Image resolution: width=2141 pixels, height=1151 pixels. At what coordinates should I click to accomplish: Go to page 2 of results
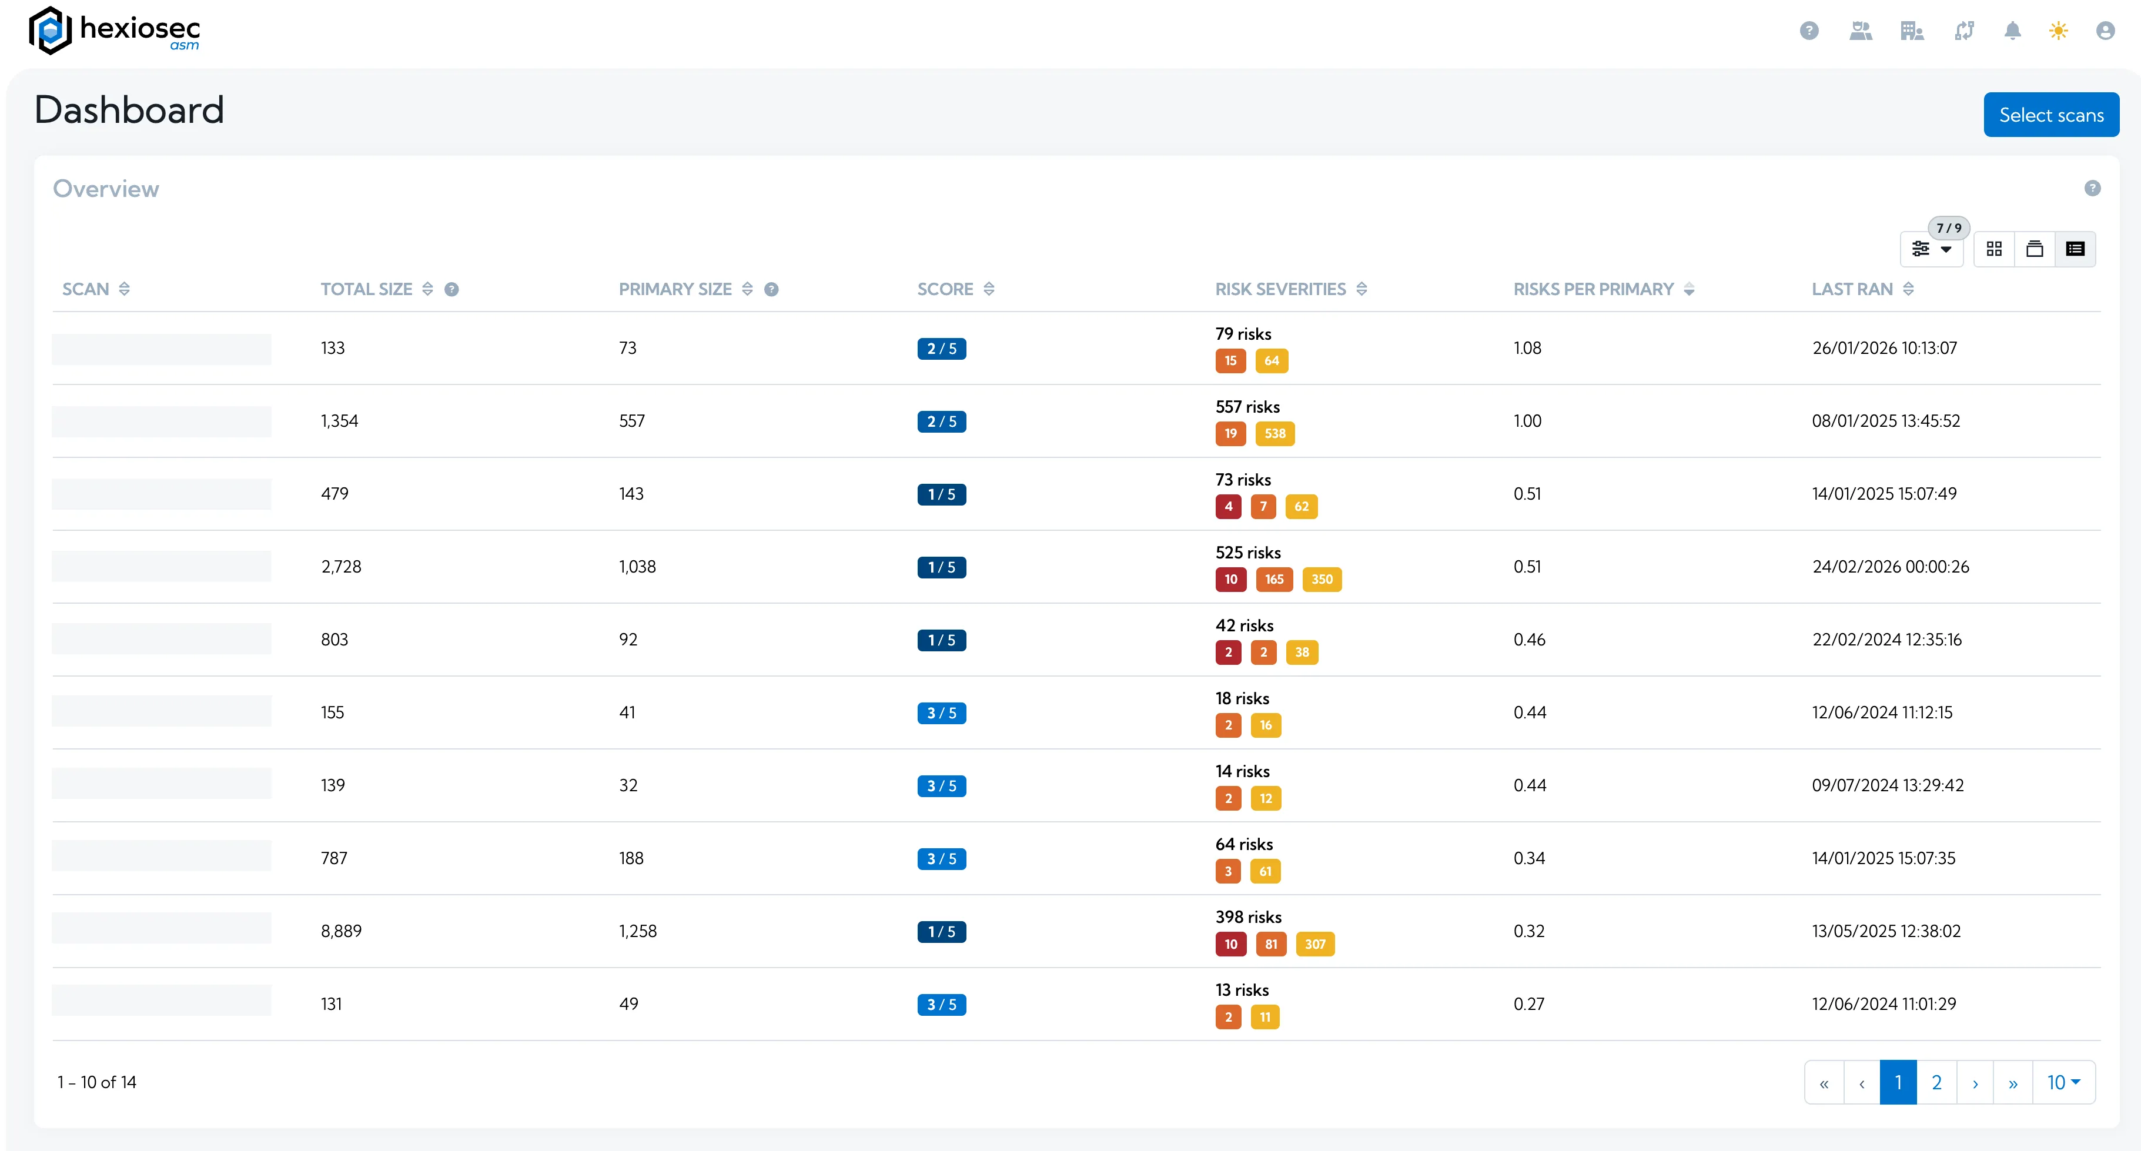point(1936,1082)
